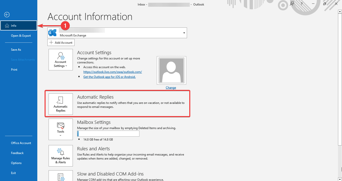Open the COM Add-ins icon button
342x181 pixels.
tap(61, 176)
